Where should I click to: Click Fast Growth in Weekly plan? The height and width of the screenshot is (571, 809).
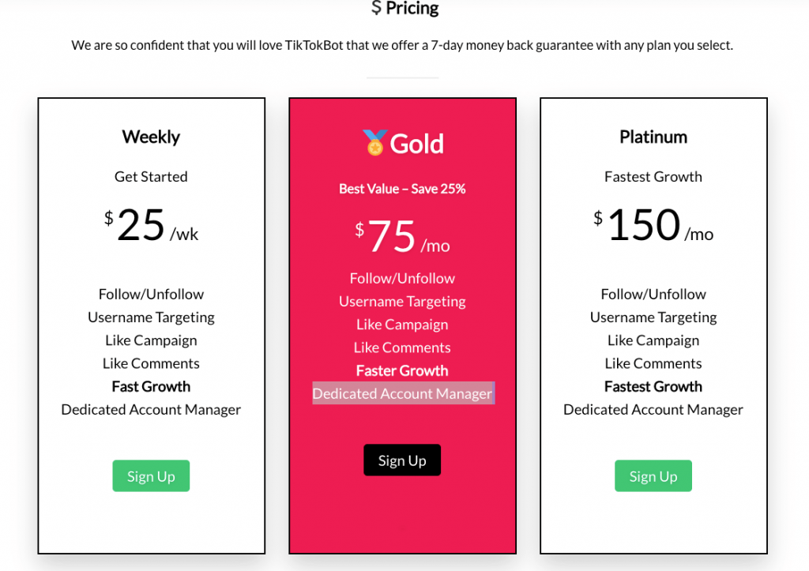pyautogui.click(x=151, y=386)
